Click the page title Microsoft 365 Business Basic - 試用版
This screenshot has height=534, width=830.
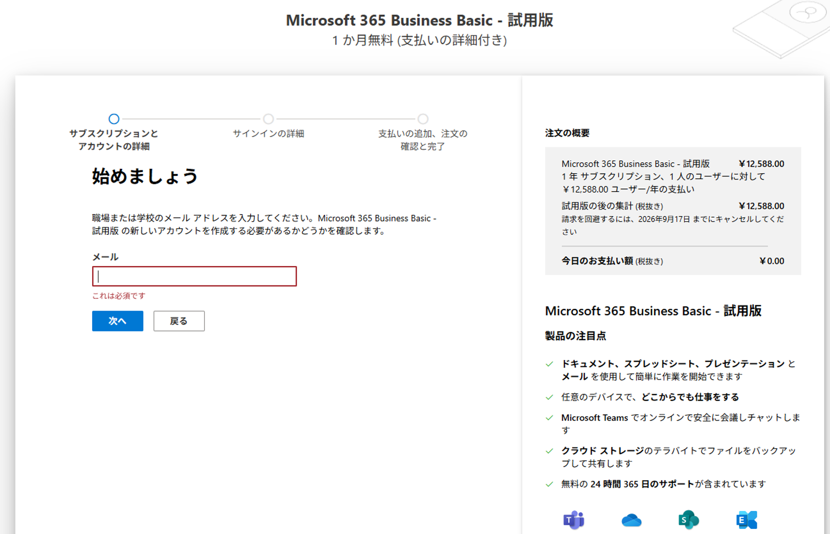[420, 20]
